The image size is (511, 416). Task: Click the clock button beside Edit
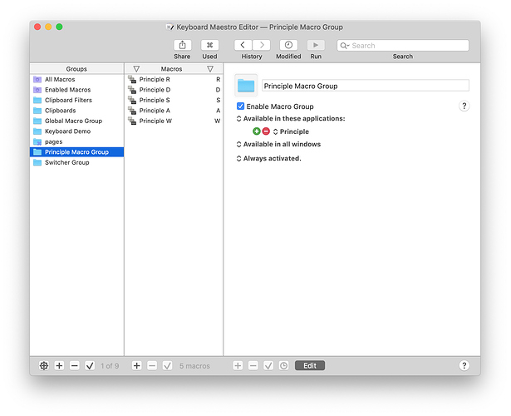[284, 366]
